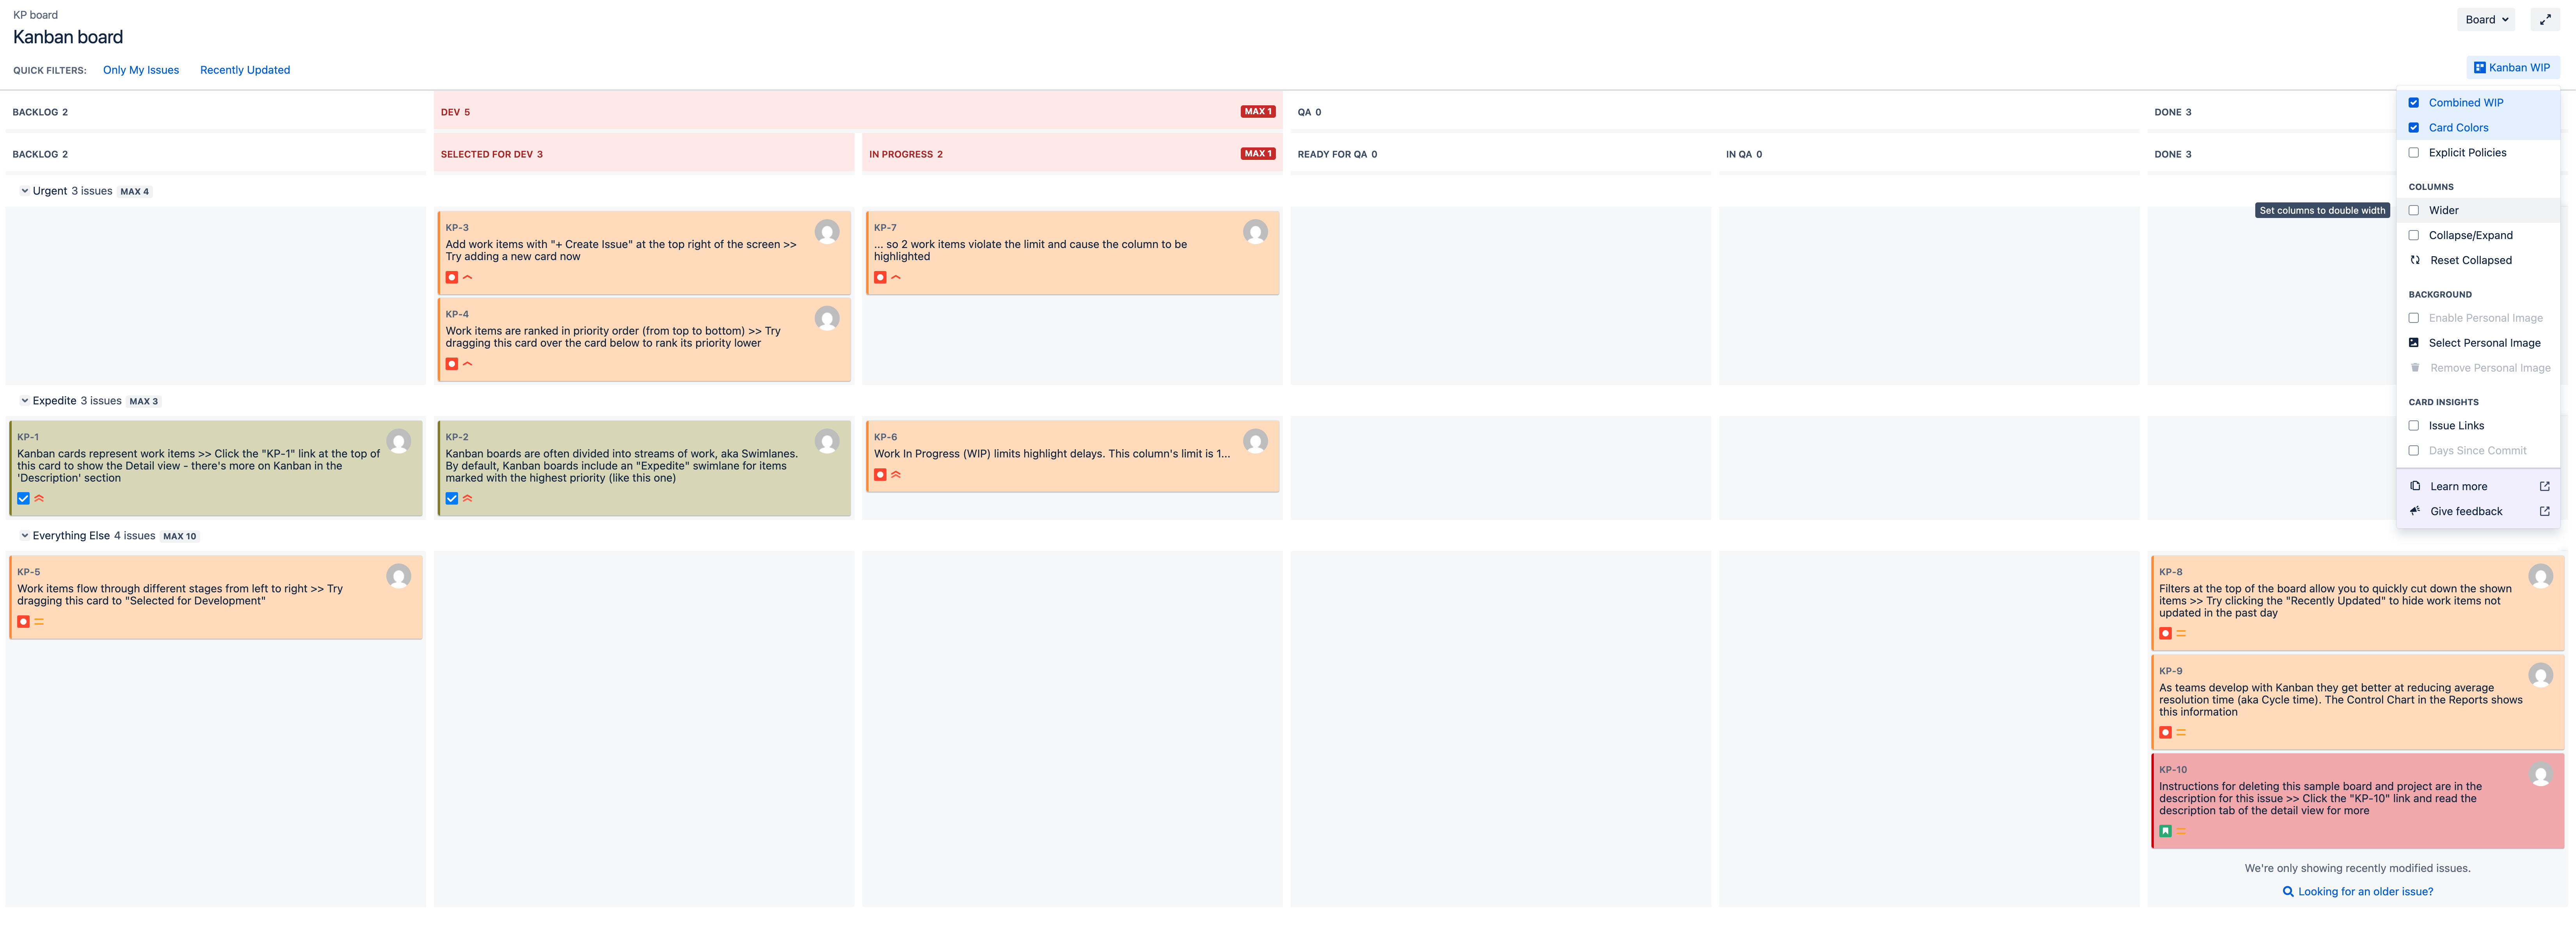This screenshot has width=2576, height=932.
Task: Click the bug issue type icon on KP-3
Action: 452,278
